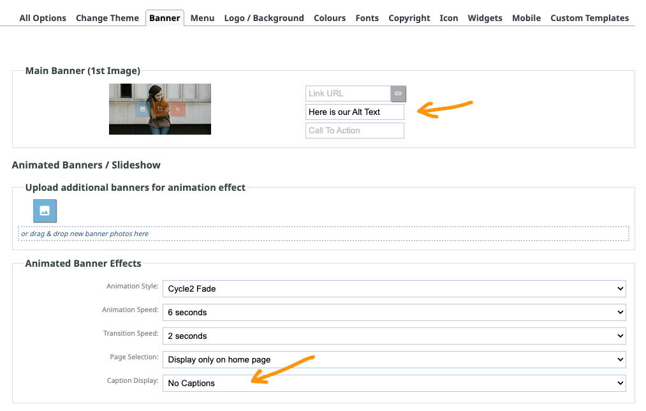Click the 'Transition Speed:' label
The height and width of the screenshot is (411, 646).
[x=131, y=333]
